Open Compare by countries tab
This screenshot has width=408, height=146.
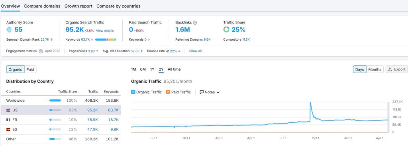pos(118,6)
